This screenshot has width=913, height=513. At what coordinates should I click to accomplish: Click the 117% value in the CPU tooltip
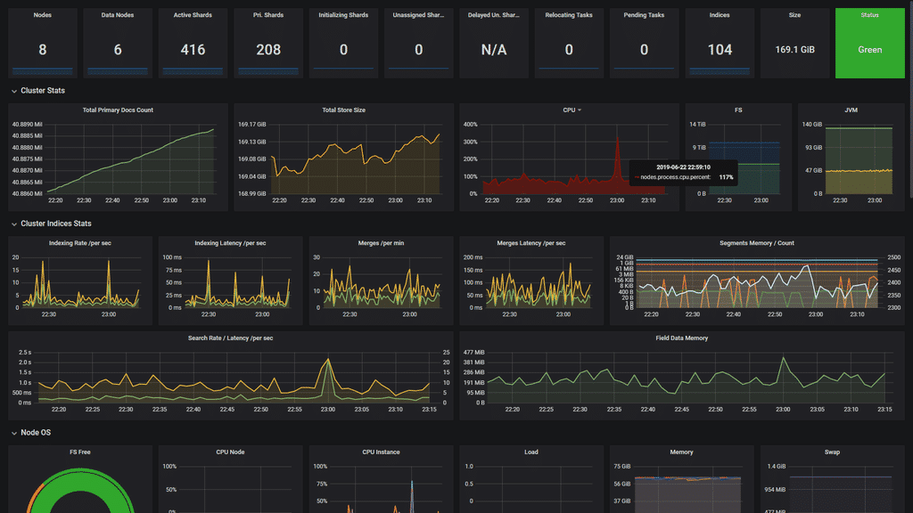pos(726,177)
